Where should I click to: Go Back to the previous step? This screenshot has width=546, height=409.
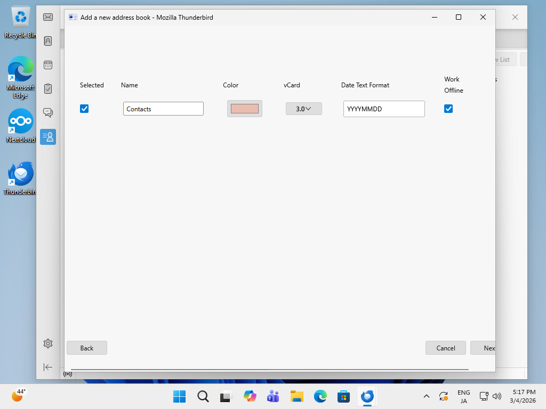click(87, 348)
